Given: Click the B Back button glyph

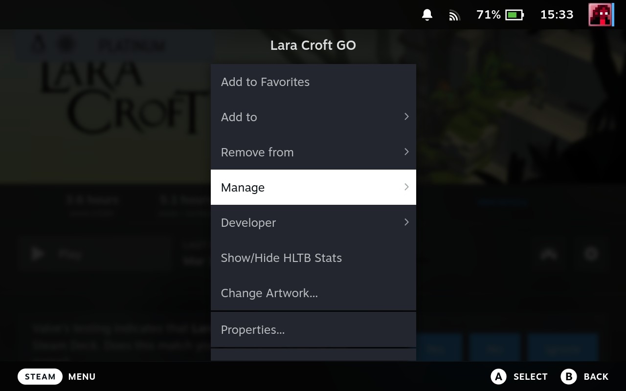Looking at the screenshot, I should tap(569, 376).
